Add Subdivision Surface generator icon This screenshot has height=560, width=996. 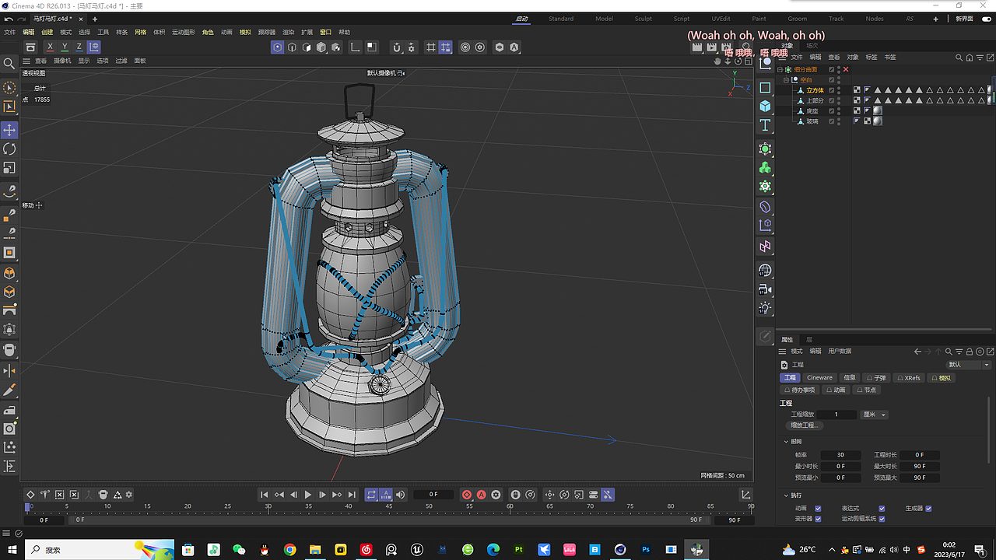(765, 149)
